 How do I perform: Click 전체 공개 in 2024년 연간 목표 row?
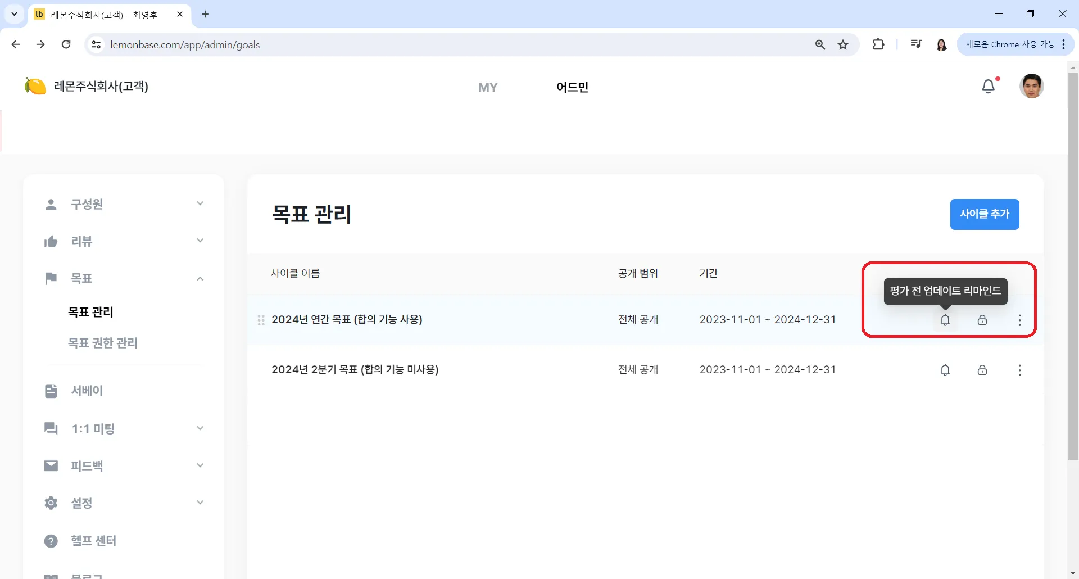[638, 320]
